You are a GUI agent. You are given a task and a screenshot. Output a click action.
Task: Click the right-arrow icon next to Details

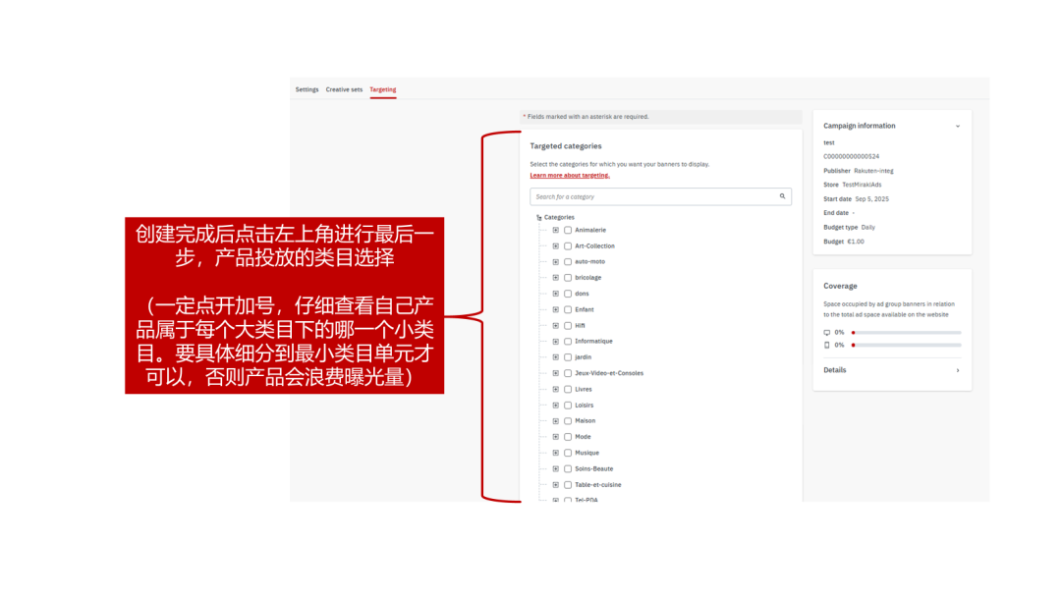tap(958, 370)
